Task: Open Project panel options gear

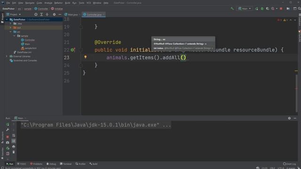Action: click(x=54, y=15)
